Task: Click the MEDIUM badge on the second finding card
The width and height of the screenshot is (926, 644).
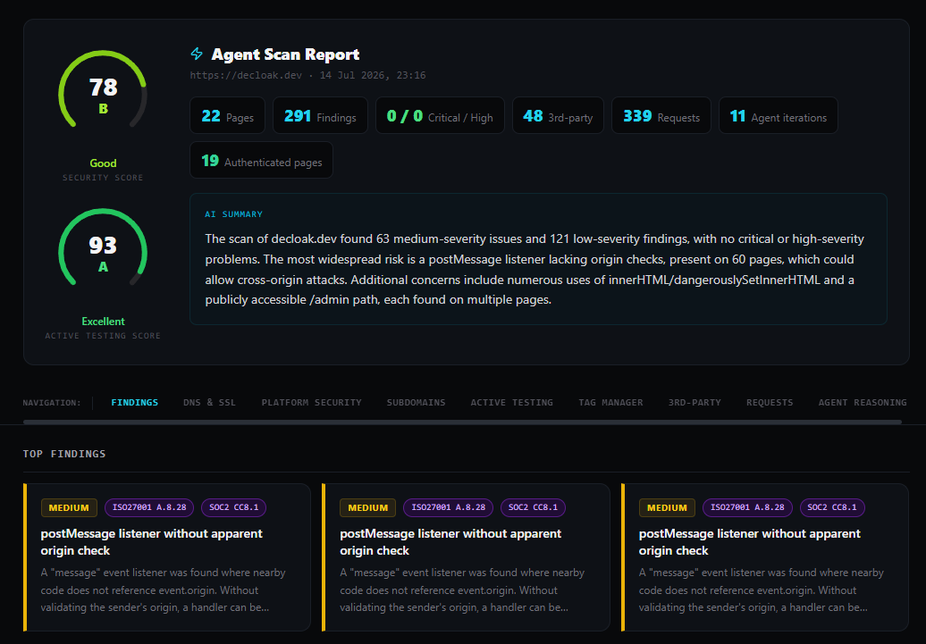Action: 367,507
